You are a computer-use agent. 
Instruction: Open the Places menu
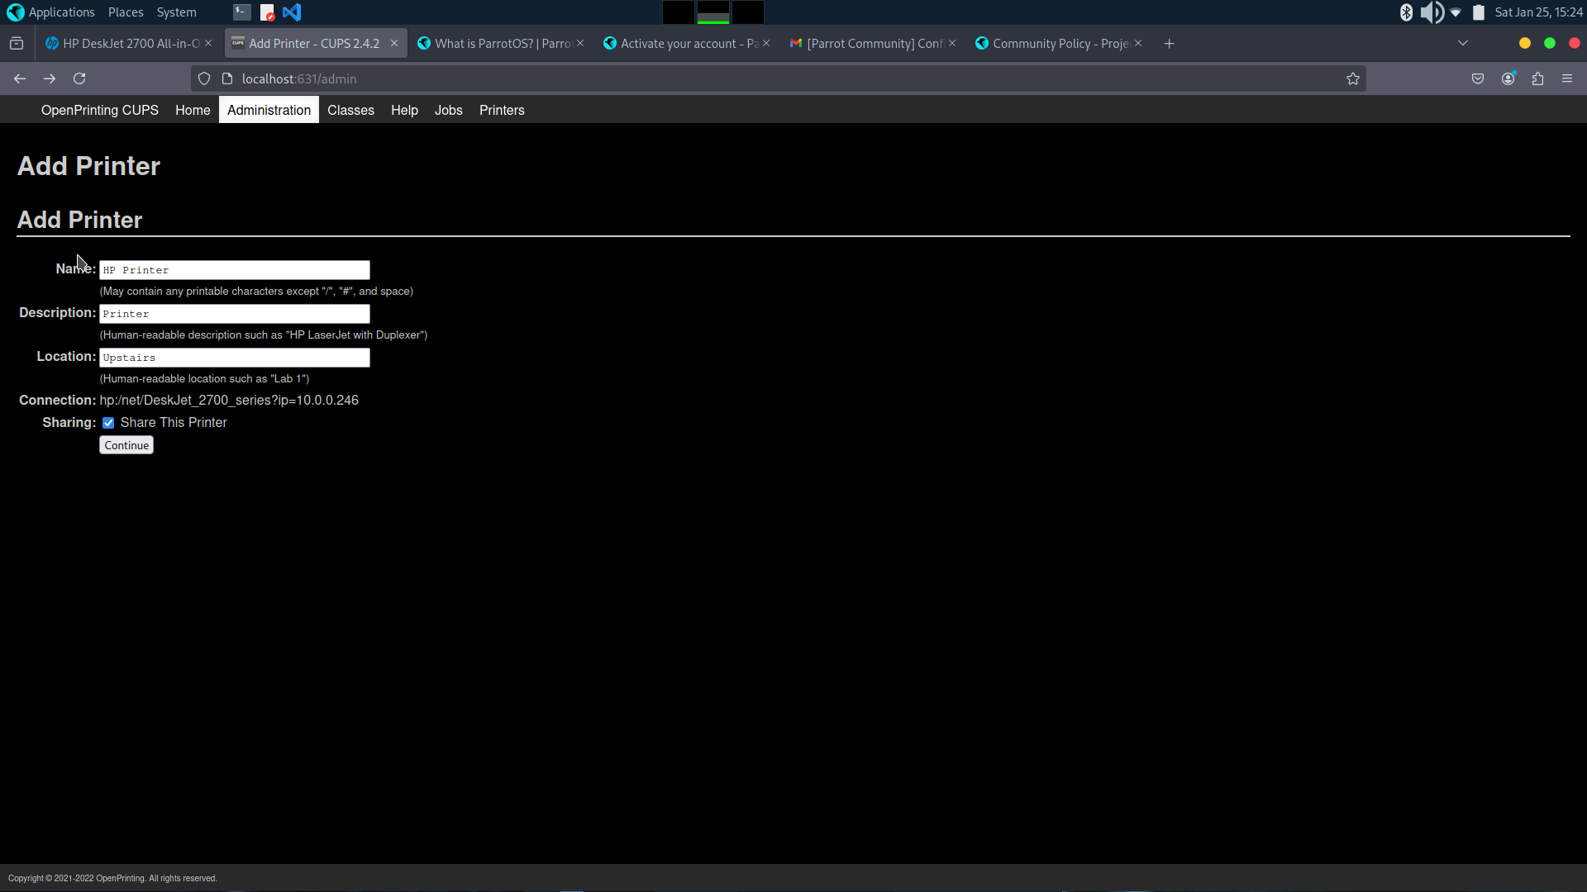pos(126,12)
